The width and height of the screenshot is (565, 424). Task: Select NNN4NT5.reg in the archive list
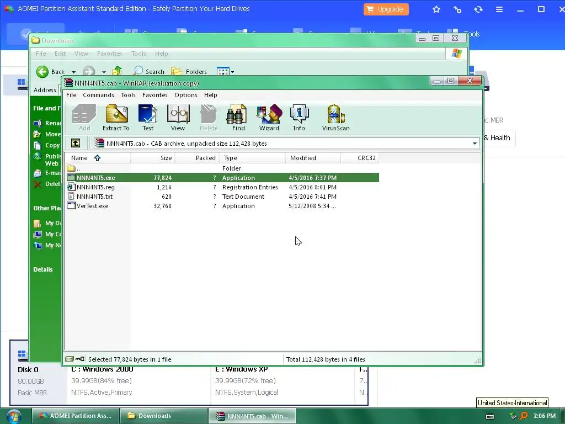tap(222, 187)
